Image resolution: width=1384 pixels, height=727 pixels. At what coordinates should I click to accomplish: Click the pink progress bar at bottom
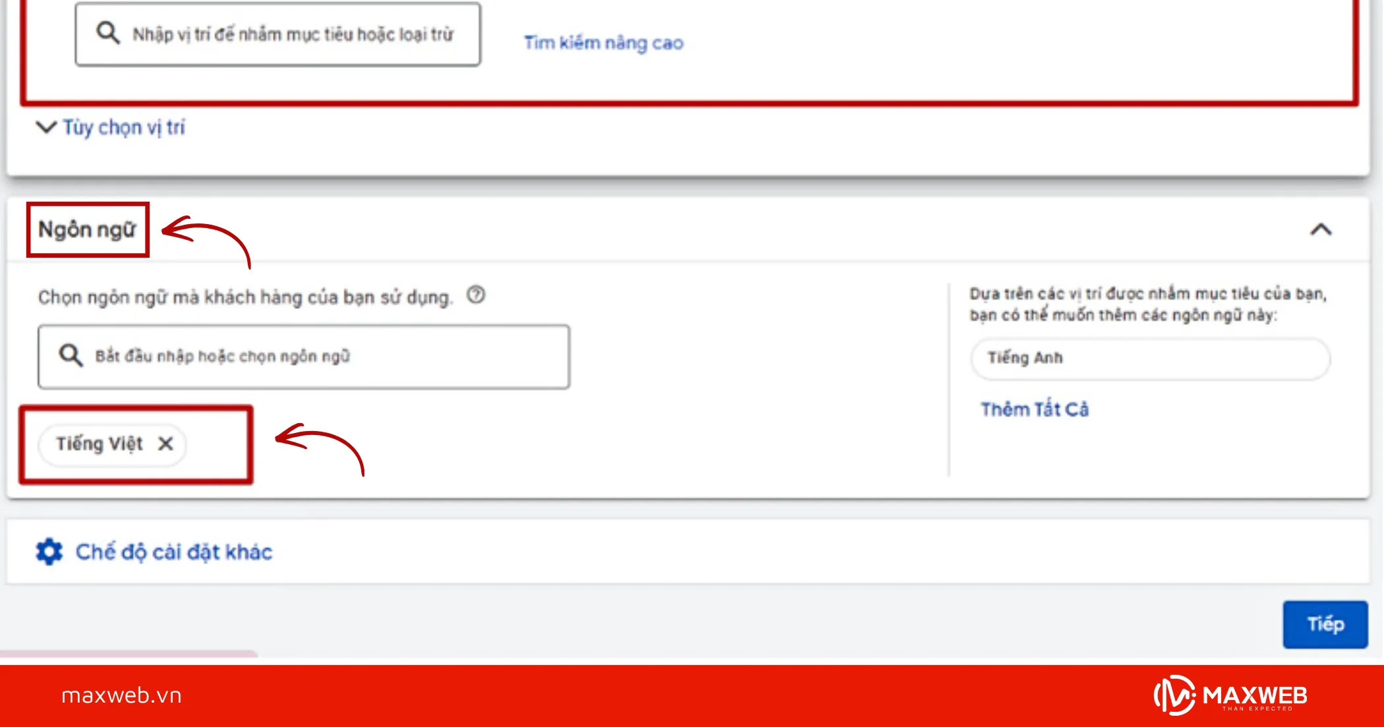(x=129, y=654)
